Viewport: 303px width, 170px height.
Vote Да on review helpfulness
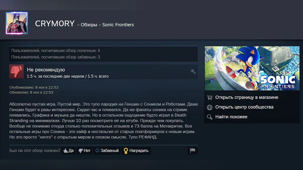68,151
